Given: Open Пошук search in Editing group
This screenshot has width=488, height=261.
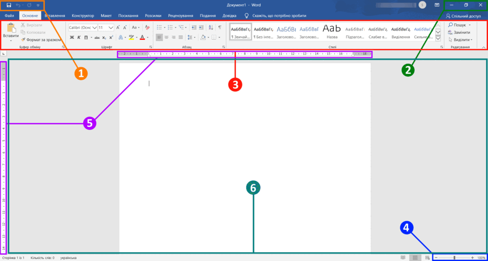Looking at the screenshot, I should 459,25.
